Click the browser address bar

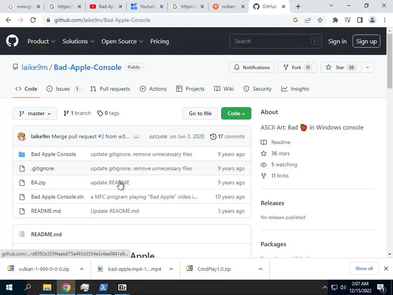[168, 20]
